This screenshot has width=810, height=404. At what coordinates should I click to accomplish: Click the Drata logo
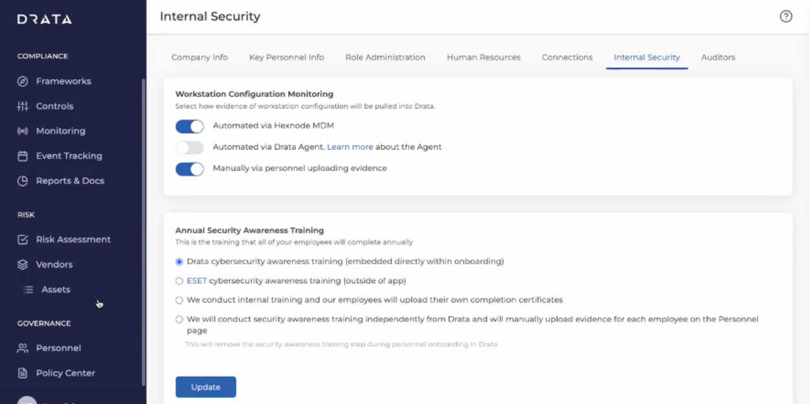tap(45, 19)
